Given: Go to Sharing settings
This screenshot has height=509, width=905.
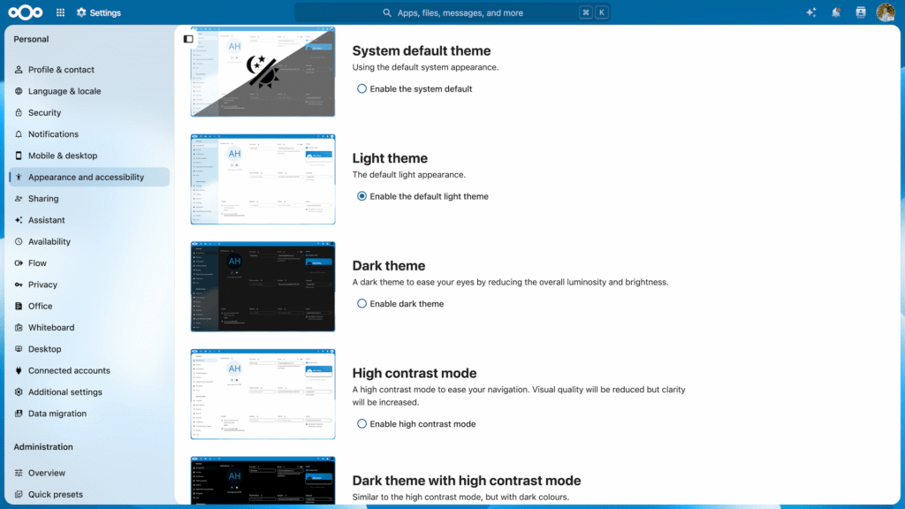Looking at the screenshot, I should tap(89, 199).
